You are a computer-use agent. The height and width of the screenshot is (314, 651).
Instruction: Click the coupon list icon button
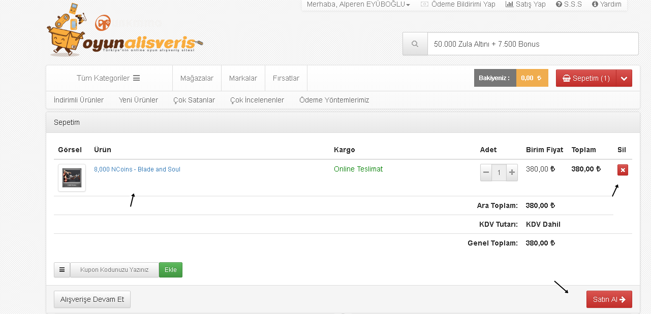(x=62, y=270)
